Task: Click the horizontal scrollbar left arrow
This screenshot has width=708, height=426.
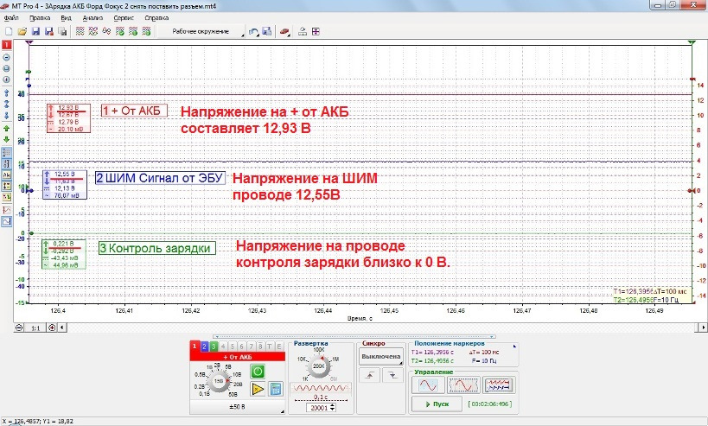Action: tap(62, 327)
